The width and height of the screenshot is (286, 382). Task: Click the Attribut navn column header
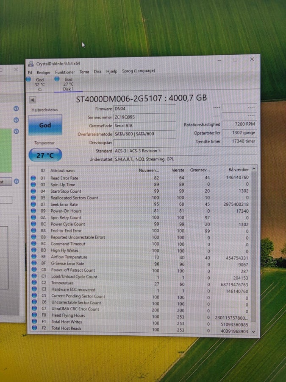[63, 171]
